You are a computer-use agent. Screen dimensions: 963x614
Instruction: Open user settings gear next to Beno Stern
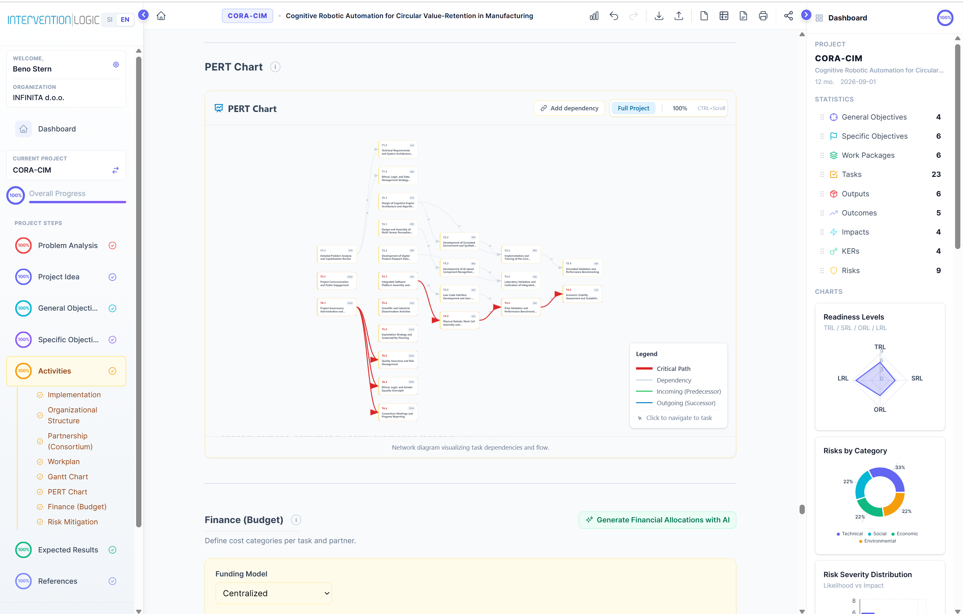(x=116, y=65)
